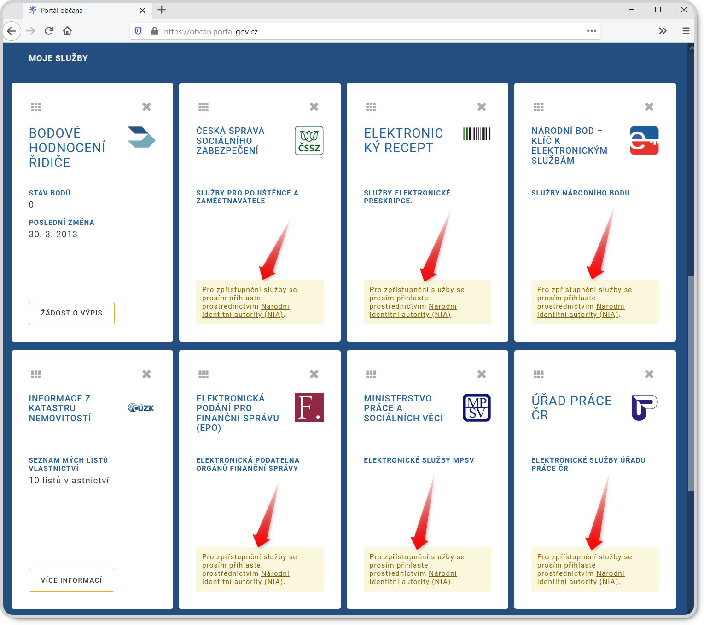The height and width of the screenshot is (625, 704).
Task: Open the Informace z katastru nemovitostí title
Action: [60, 408]
